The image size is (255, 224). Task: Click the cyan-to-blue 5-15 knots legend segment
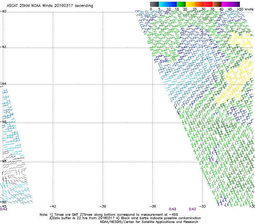pos(168,4)
